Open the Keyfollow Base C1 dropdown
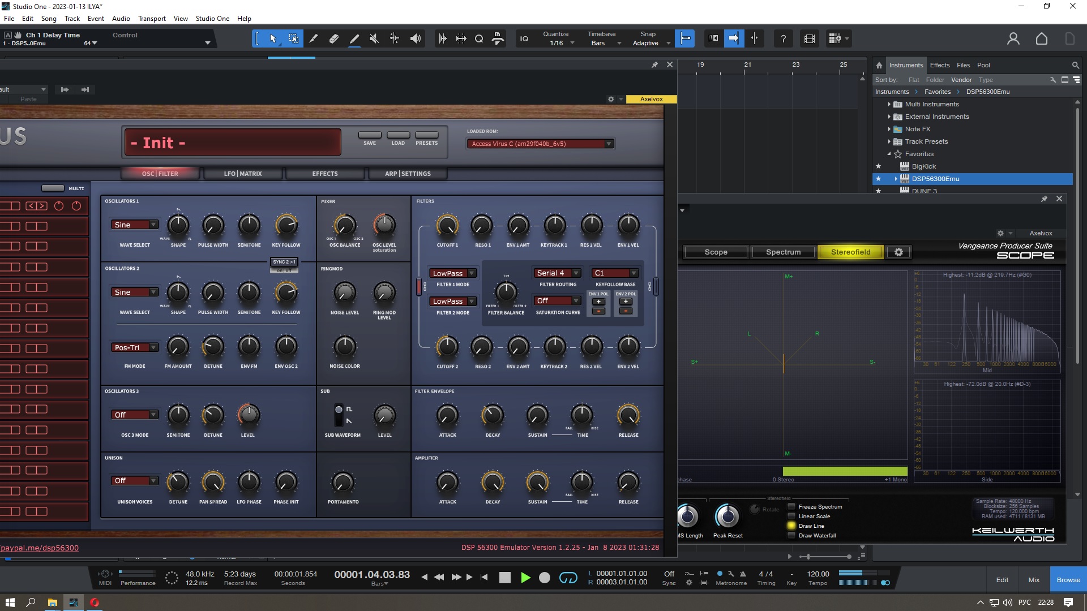This screenshot has width=1087, height=611. (x=615, y=273)
